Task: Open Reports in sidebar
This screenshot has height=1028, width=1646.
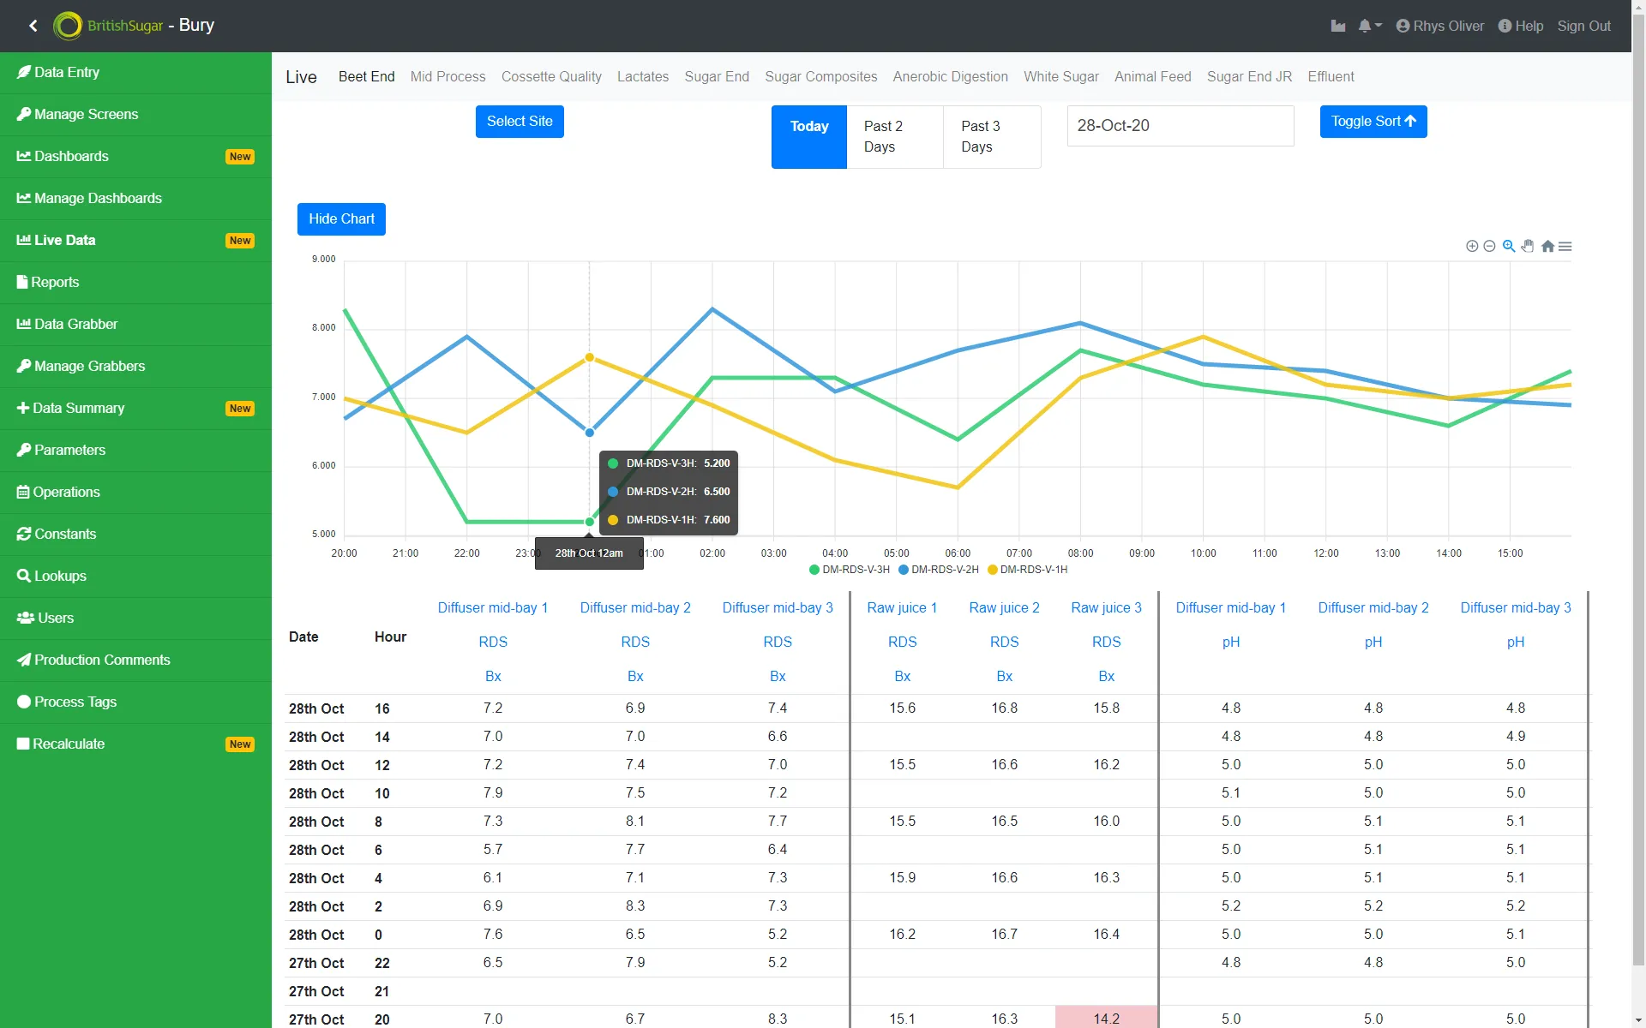Action: [x=135, y=283]
